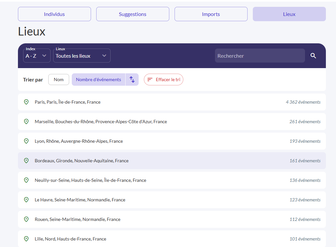Switch to the Individus tab
The height and width of the screenshot is (247, 336).
point(54,14)
